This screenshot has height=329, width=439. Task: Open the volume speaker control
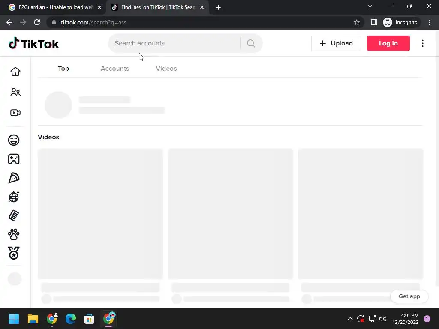coord(383,319)
